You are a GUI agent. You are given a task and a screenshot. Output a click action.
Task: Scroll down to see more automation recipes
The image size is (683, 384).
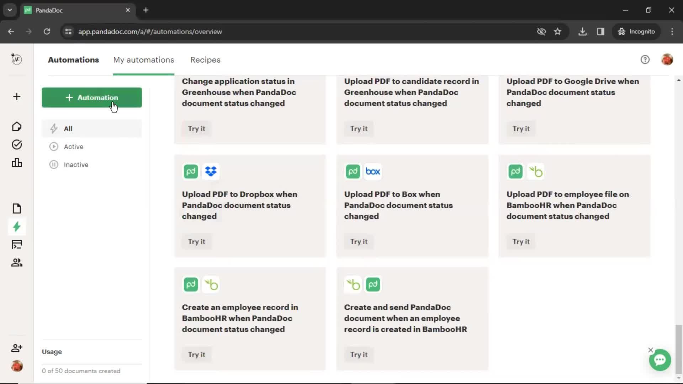[x=679, y=379]
